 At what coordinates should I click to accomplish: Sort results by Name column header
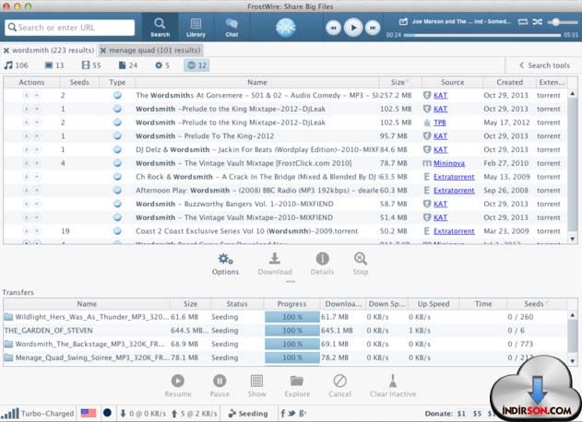point(257,82)
